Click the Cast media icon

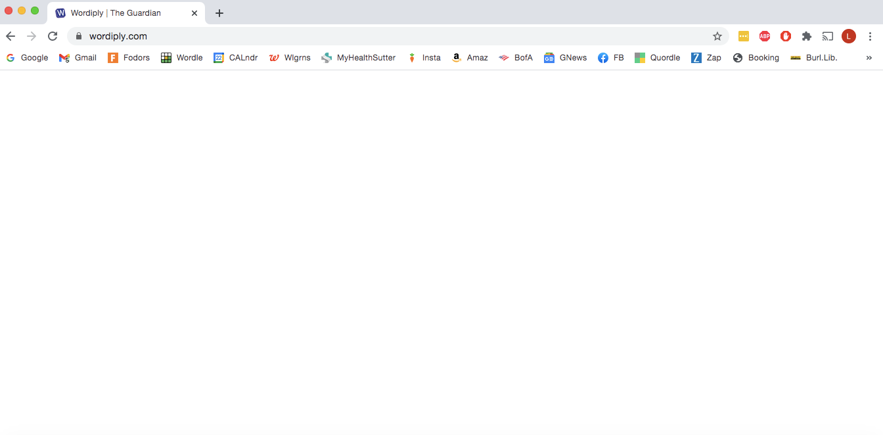[828, 36]
